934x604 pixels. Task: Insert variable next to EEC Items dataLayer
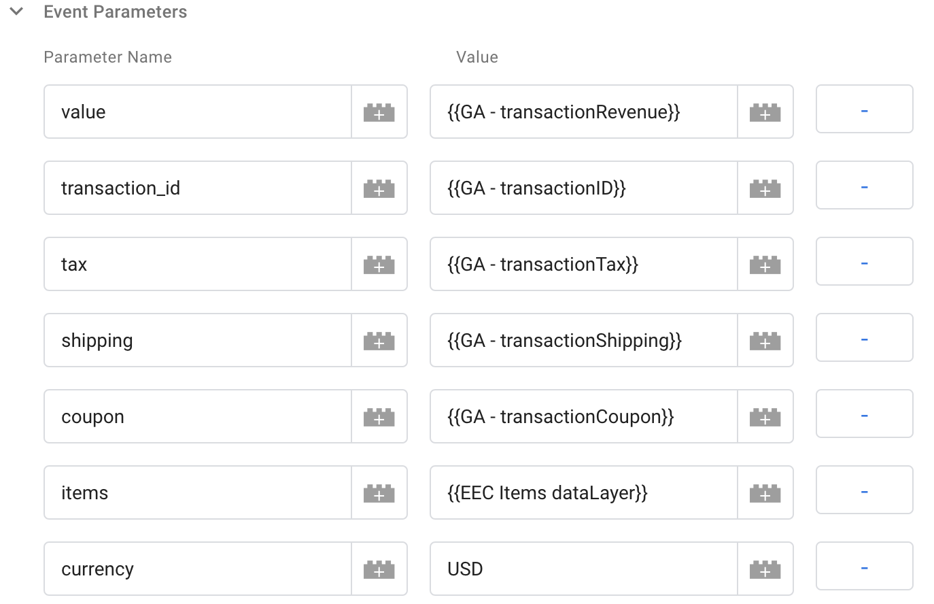coord(765,492)
